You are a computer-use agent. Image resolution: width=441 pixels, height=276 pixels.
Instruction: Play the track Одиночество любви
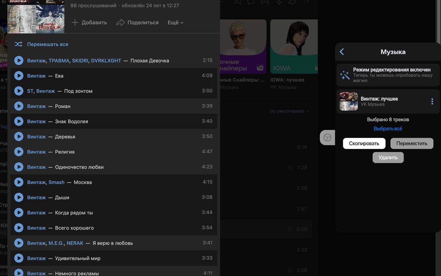[x=19, y=167]
